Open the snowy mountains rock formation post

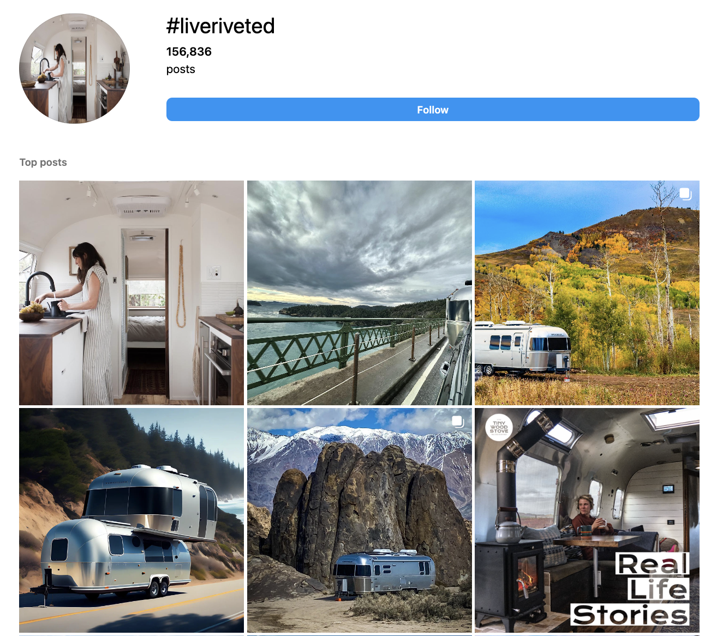[360, 520]
